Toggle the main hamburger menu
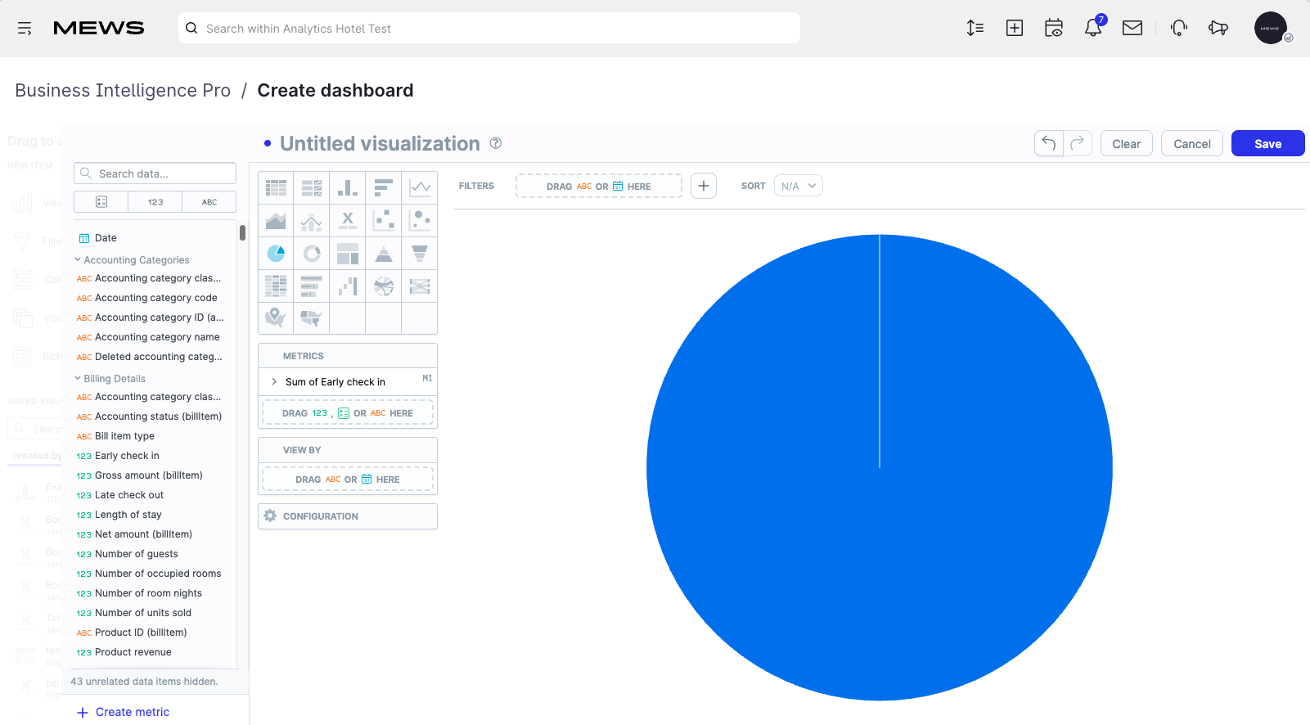The width and height of the screenshot is (1310, 725). click(25, 29)
